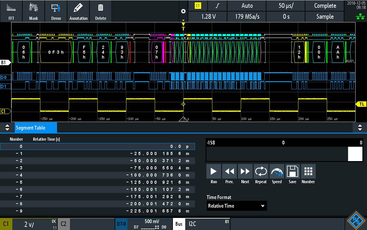Start acquisition with the Run button
Screen dimensions: 367x230
coord(213,171)
